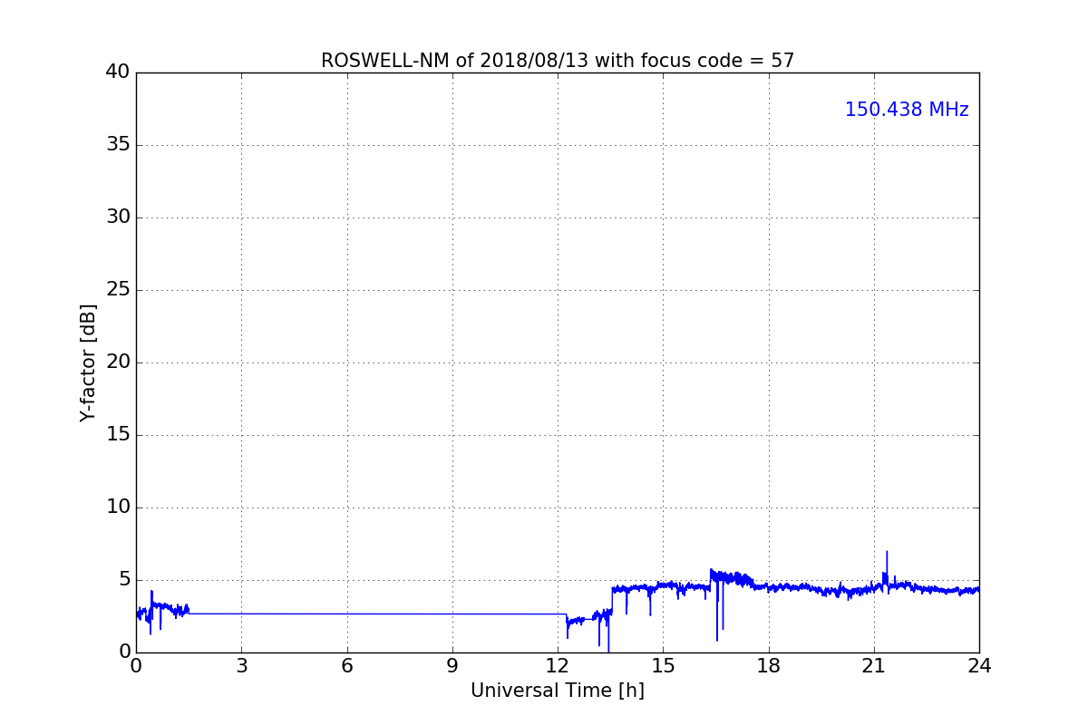Click y-axis tick label "20"
Image resolution: width=1088 pixels, height=725 pixels.
coord(118,362)
